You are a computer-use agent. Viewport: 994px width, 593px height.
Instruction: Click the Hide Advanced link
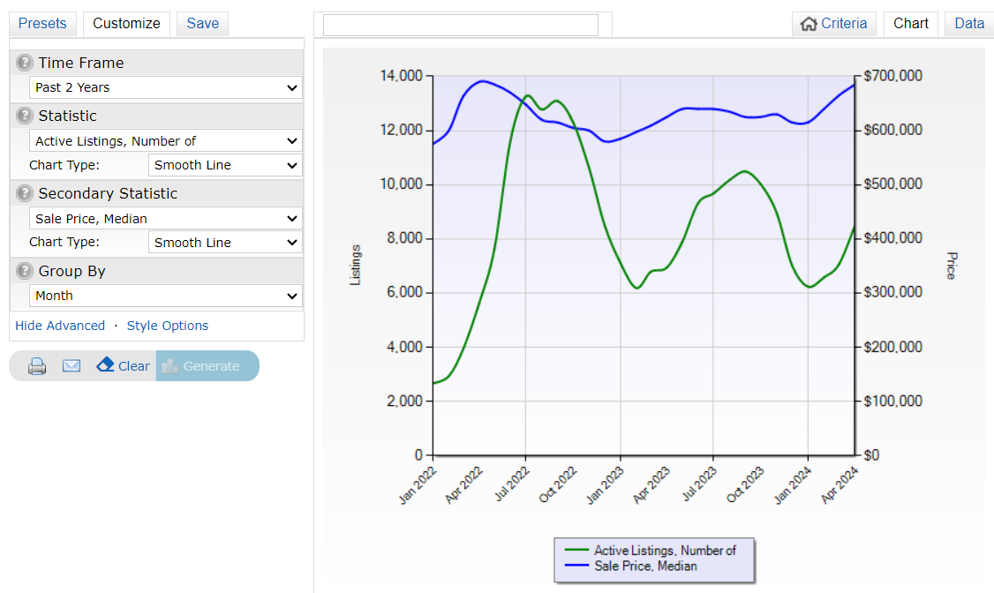click(60, 326)
